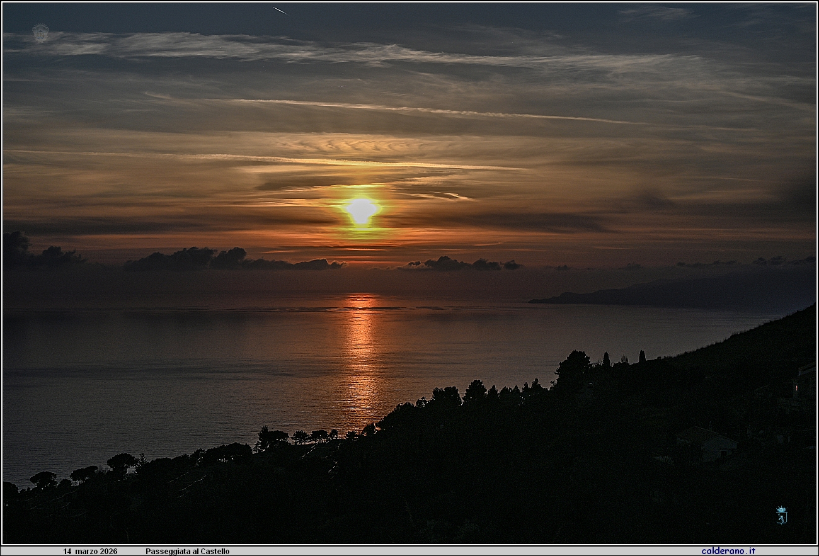Click the setting sun in the photo
Viewport: 819px width, 556px height.
[x=362, y=211]
